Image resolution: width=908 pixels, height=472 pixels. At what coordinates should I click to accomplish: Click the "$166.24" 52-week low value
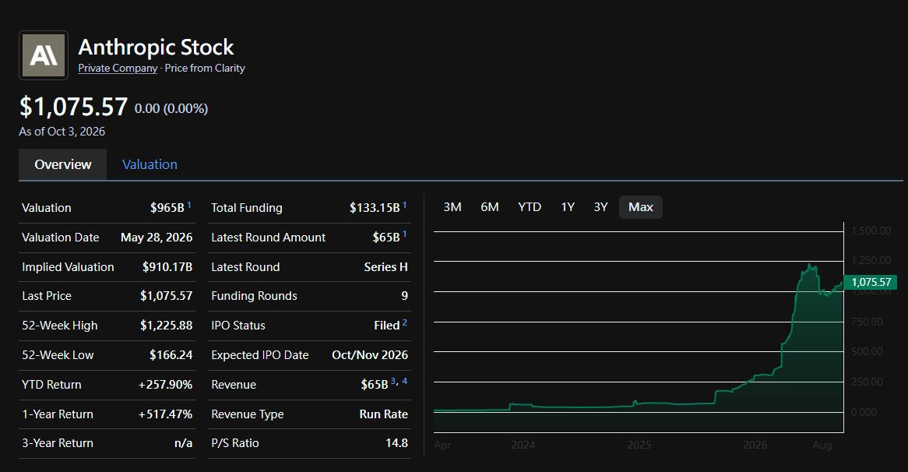[x=171, y=355]
